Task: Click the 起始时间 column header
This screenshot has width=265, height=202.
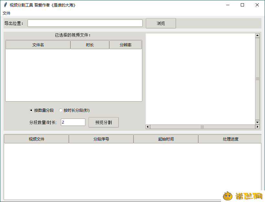Action: tap(166, 139)
